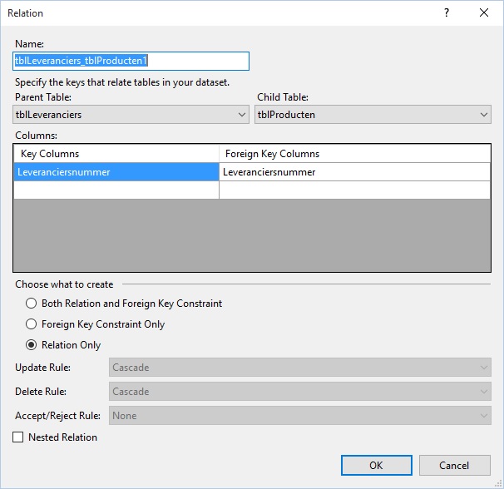504x489 pixels.
Task: Enable the Nested Relation checkbox
Action: tap(18, 437)
